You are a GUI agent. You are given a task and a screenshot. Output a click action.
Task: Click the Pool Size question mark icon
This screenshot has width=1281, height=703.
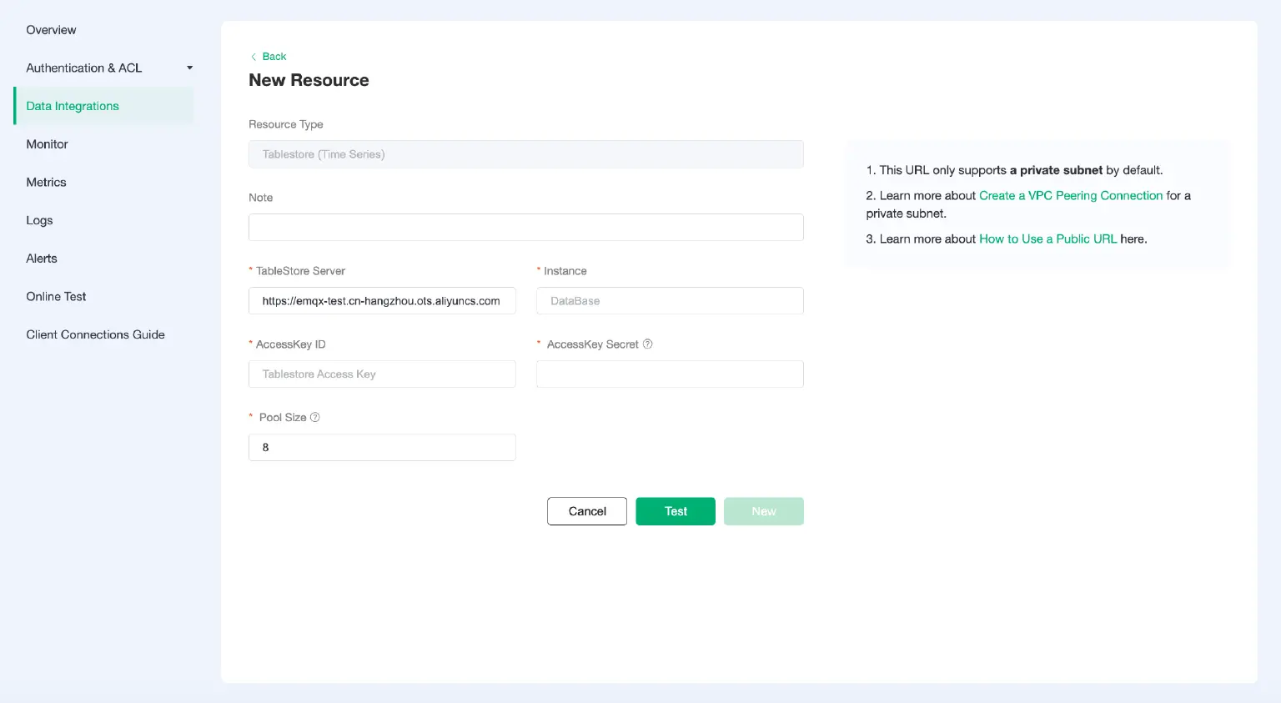[314, 417]
